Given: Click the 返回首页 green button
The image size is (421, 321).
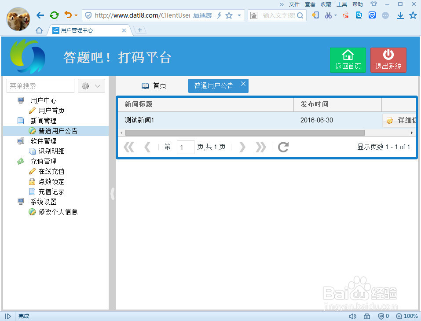Looking at the screenshot, I should 348,60.
